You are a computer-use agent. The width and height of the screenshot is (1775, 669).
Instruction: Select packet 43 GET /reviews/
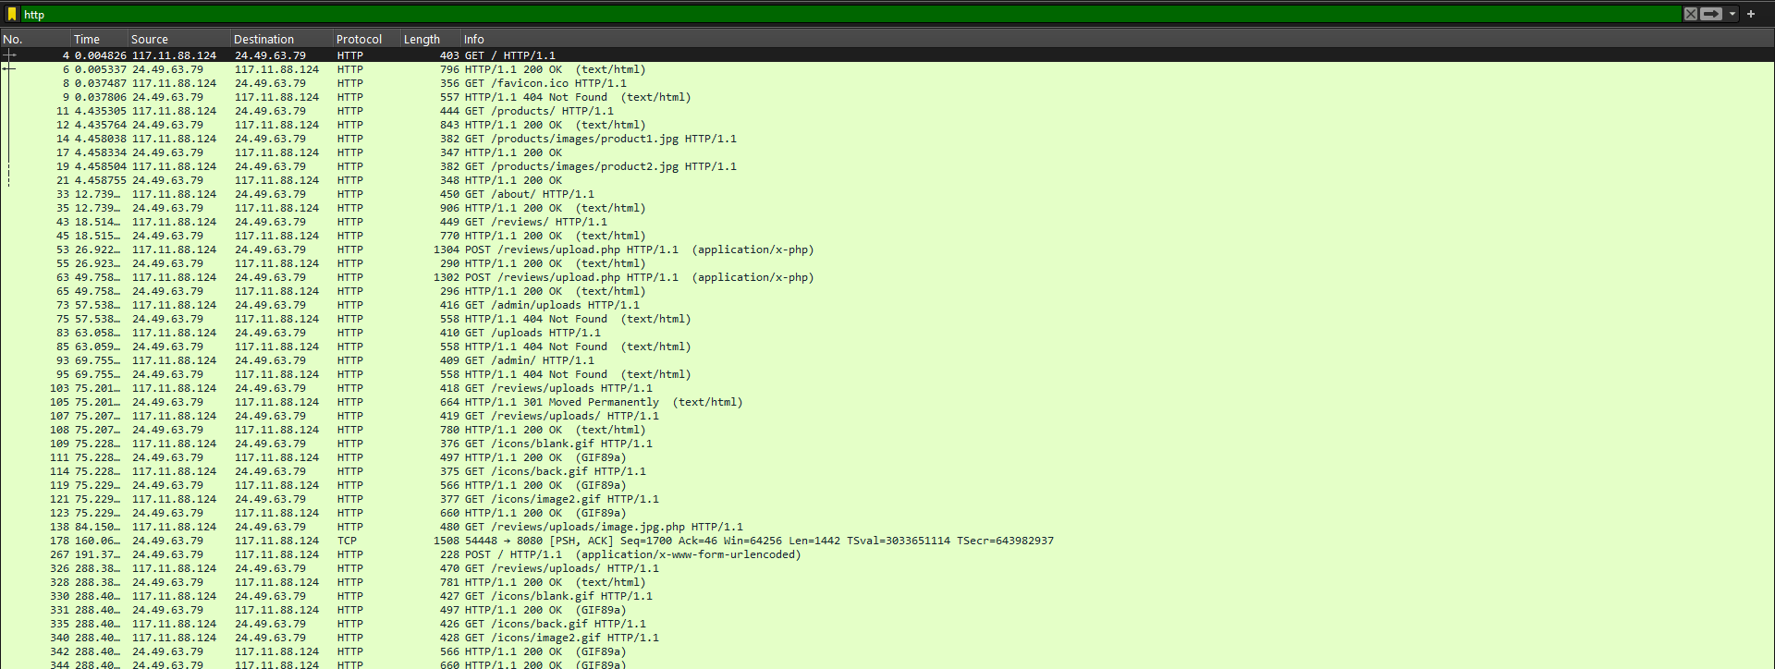click(887, 222)
